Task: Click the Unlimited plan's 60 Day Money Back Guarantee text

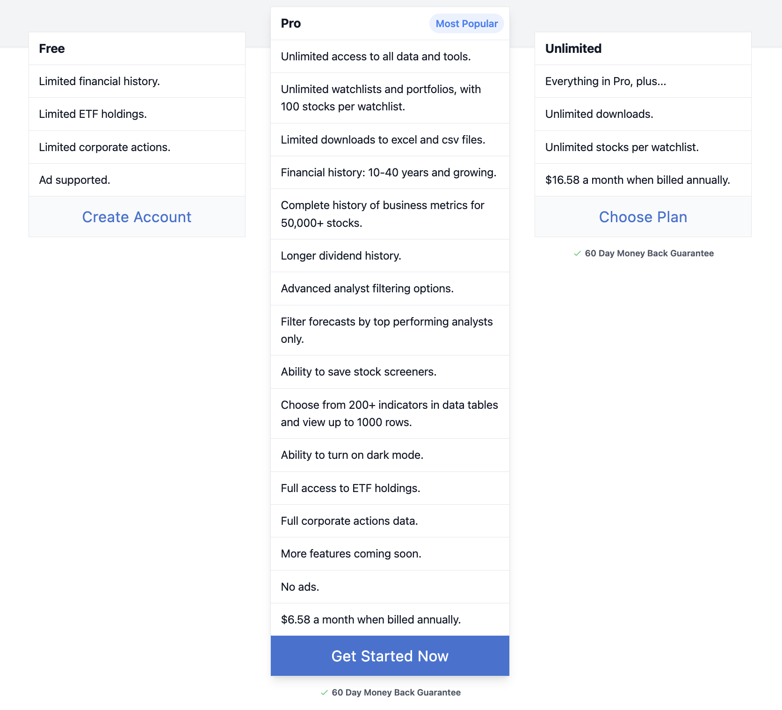Action: [x=649, y=254]
